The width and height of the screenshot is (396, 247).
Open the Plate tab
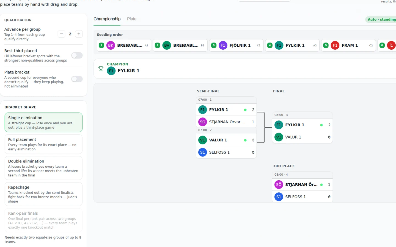(132, 19)
